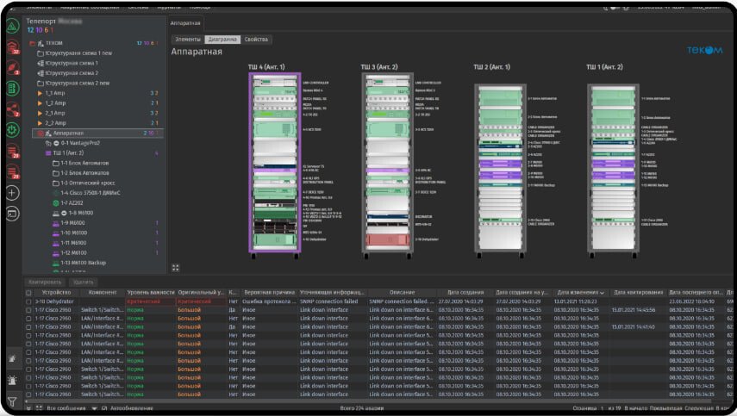The image size is (737, 416).
Task: Click the green power icon in the left sidebar
Action: click(x=12, y=130)
